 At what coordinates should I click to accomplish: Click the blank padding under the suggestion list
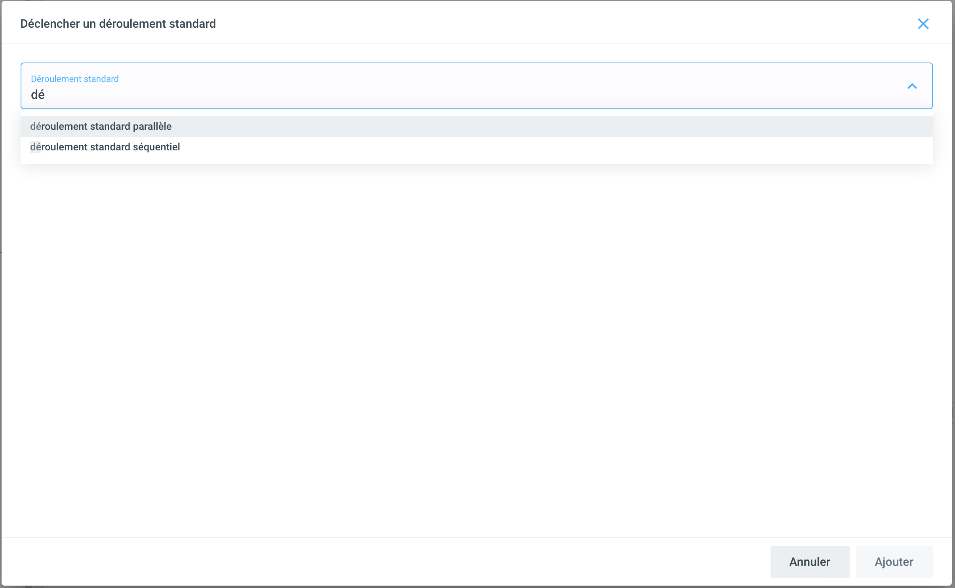tap(475, 160)
